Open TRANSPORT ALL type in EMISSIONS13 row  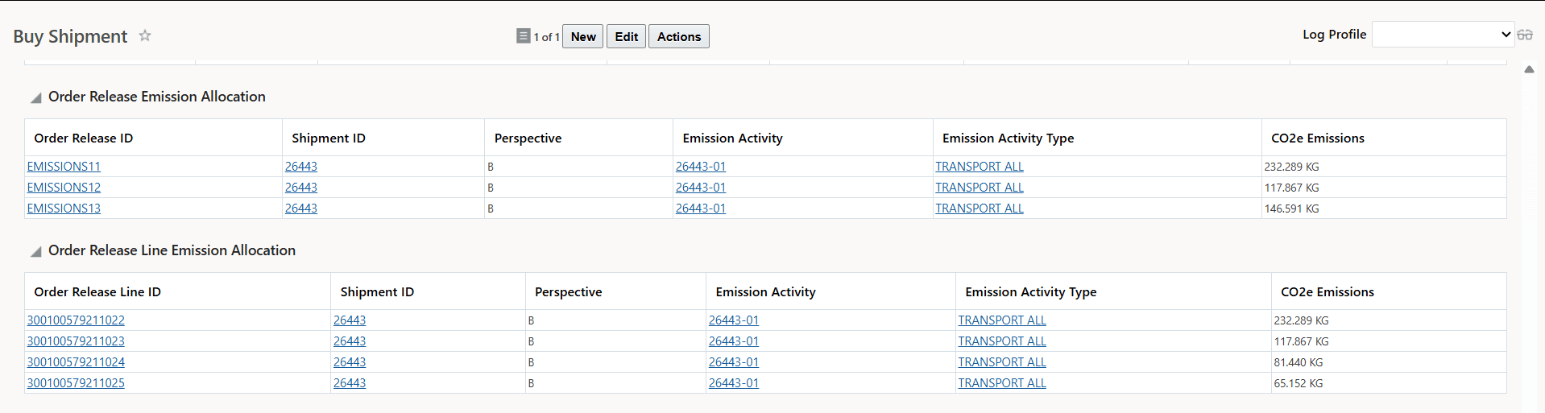980,209
